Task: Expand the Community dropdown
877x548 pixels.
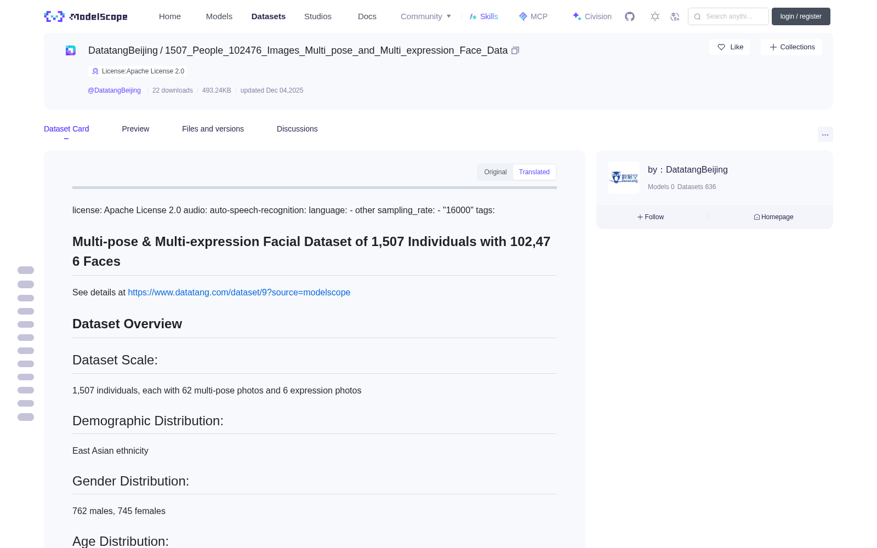Action: [426, 16]
